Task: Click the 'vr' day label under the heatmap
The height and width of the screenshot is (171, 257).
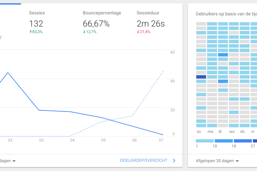Action: tap(253, 132)
